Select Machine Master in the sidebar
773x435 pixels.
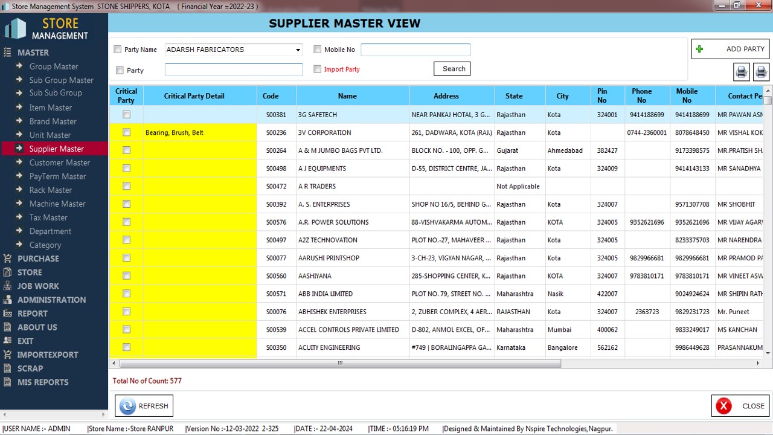pyautogui.click(x=57, y=204)
